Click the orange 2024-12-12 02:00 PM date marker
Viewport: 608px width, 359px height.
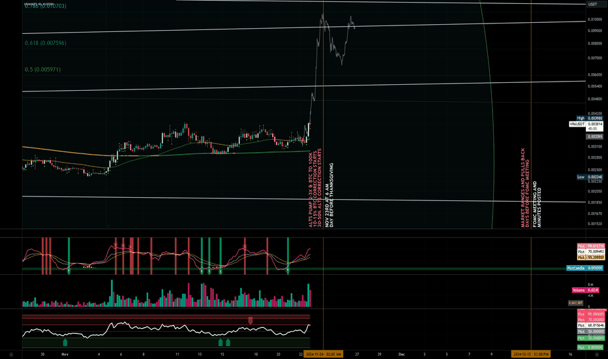click(531, 354)
